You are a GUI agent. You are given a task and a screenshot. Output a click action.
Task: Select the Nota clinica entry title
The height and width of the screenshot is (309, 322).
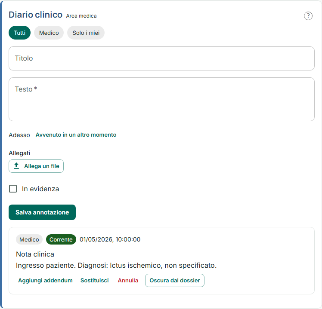pos(35,254)
